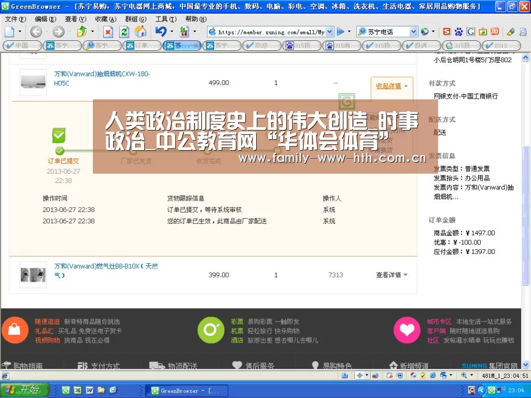The height and width of the screenshot is (398, 531).
Task: Click the Up one level icon
Action: (x=81, y=32)
